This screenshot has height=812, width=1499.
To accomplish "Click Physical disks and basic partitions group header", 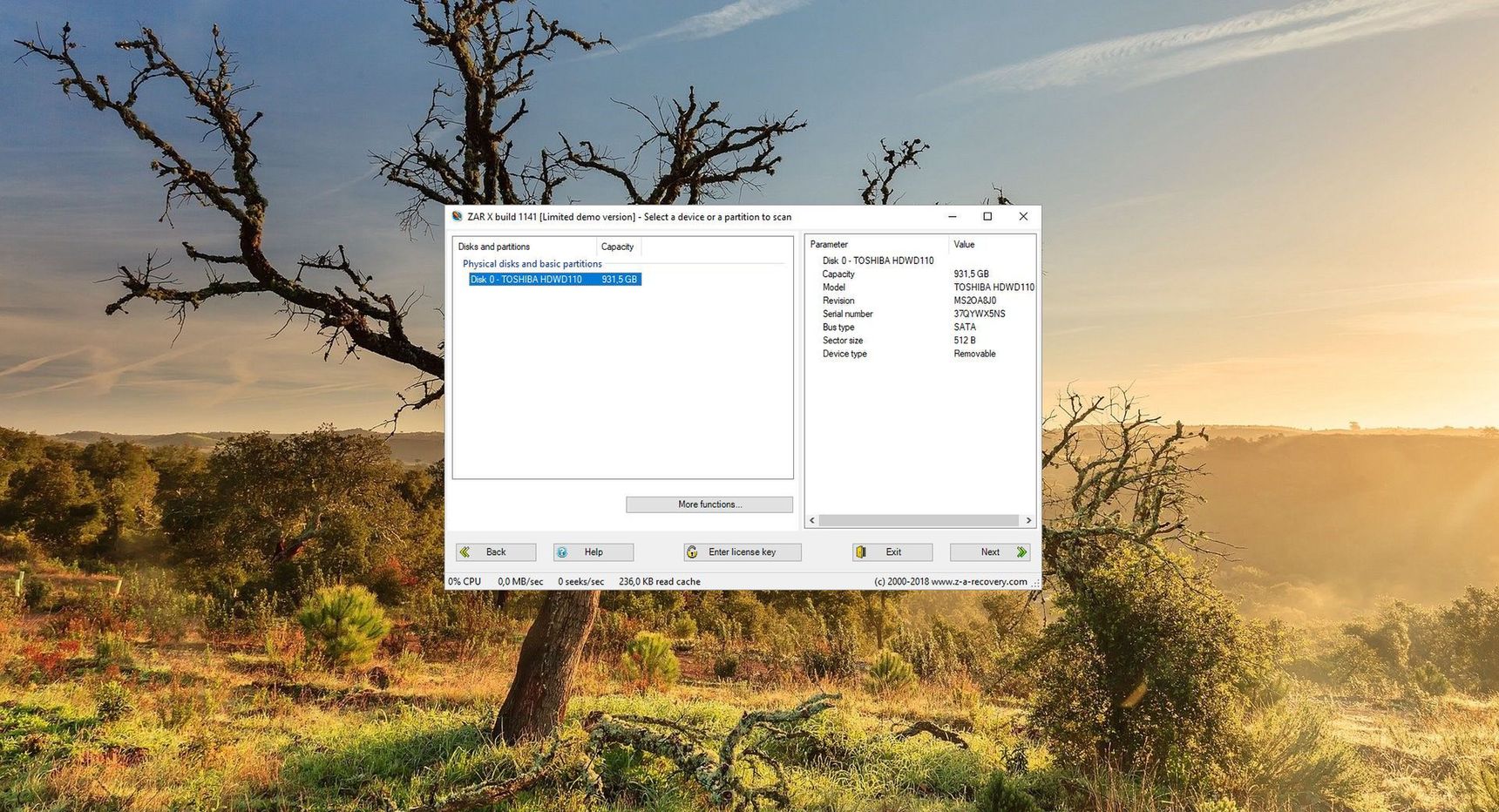I will click(532, 264).
